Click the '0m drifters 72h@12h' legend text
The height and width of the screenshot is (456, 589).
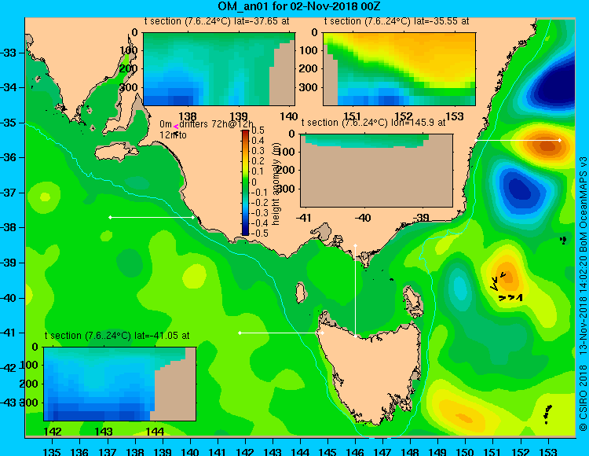pos(207,124)
